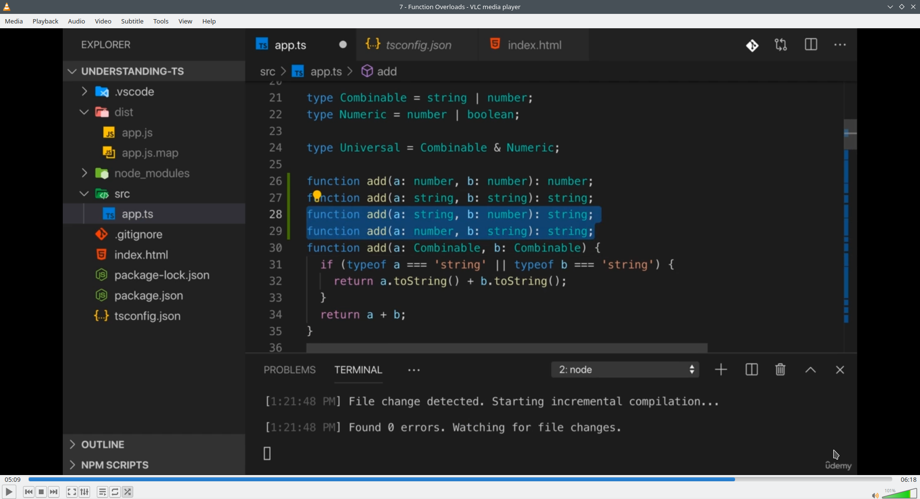Open the Audio menu
This screenshot has width=920, height=499.
(x=77, y=22)
